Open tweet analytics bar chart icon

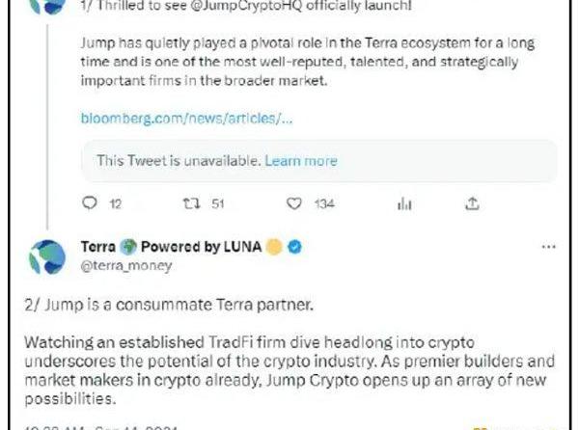click(x=404, y=203)
